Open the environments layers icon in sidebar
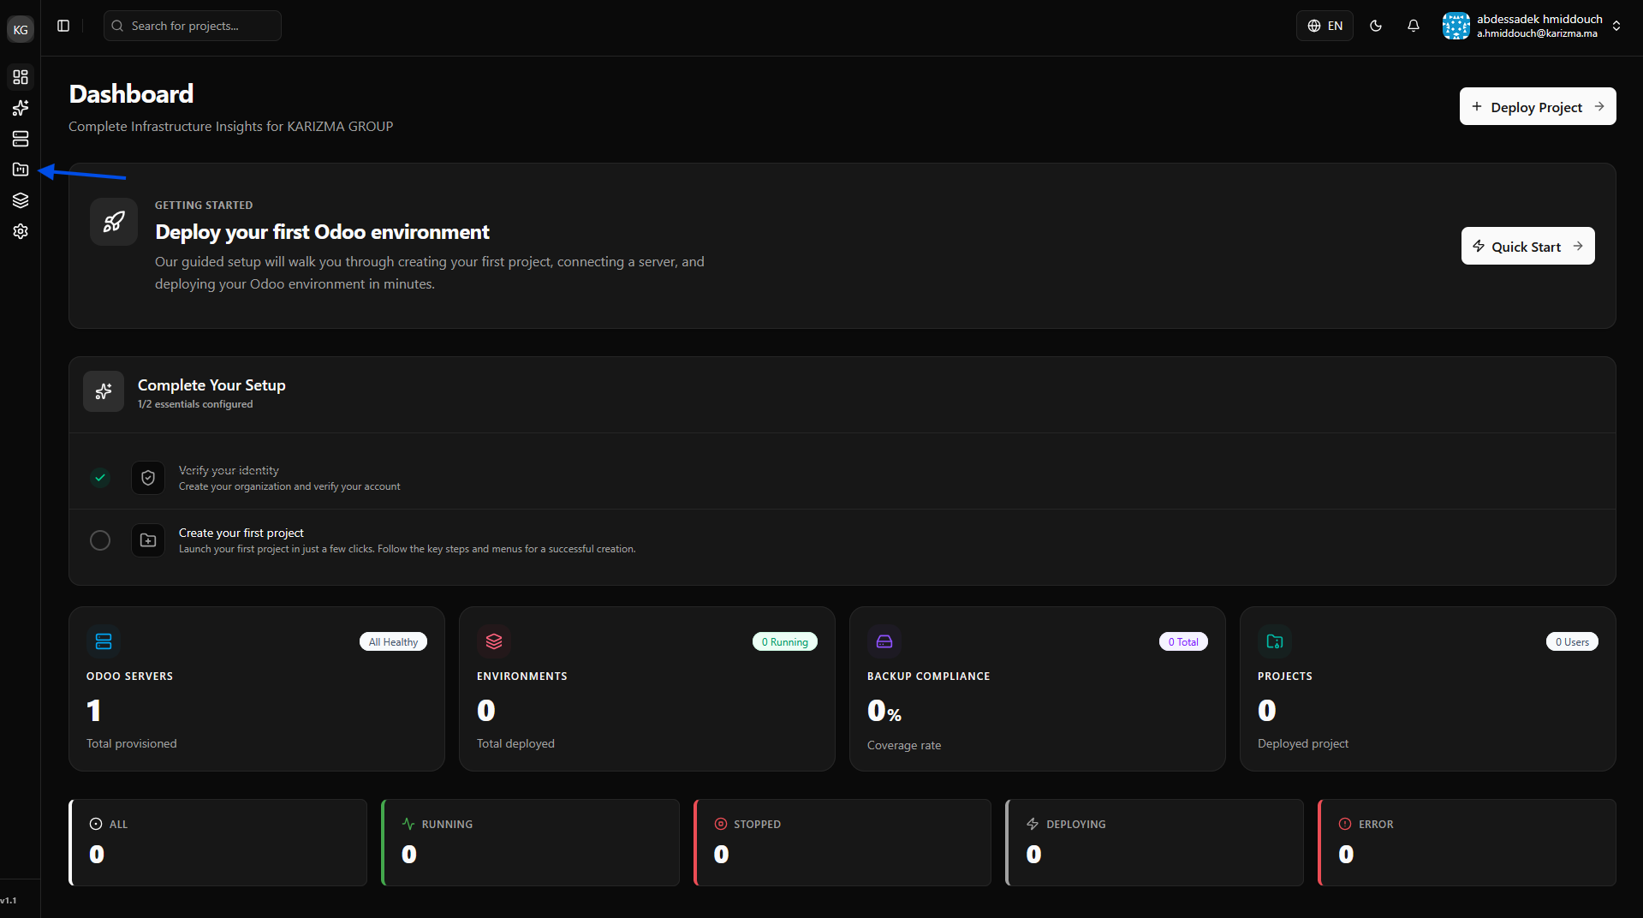The height and width of the screenshot is (918, 1643). tap(21, 200)
